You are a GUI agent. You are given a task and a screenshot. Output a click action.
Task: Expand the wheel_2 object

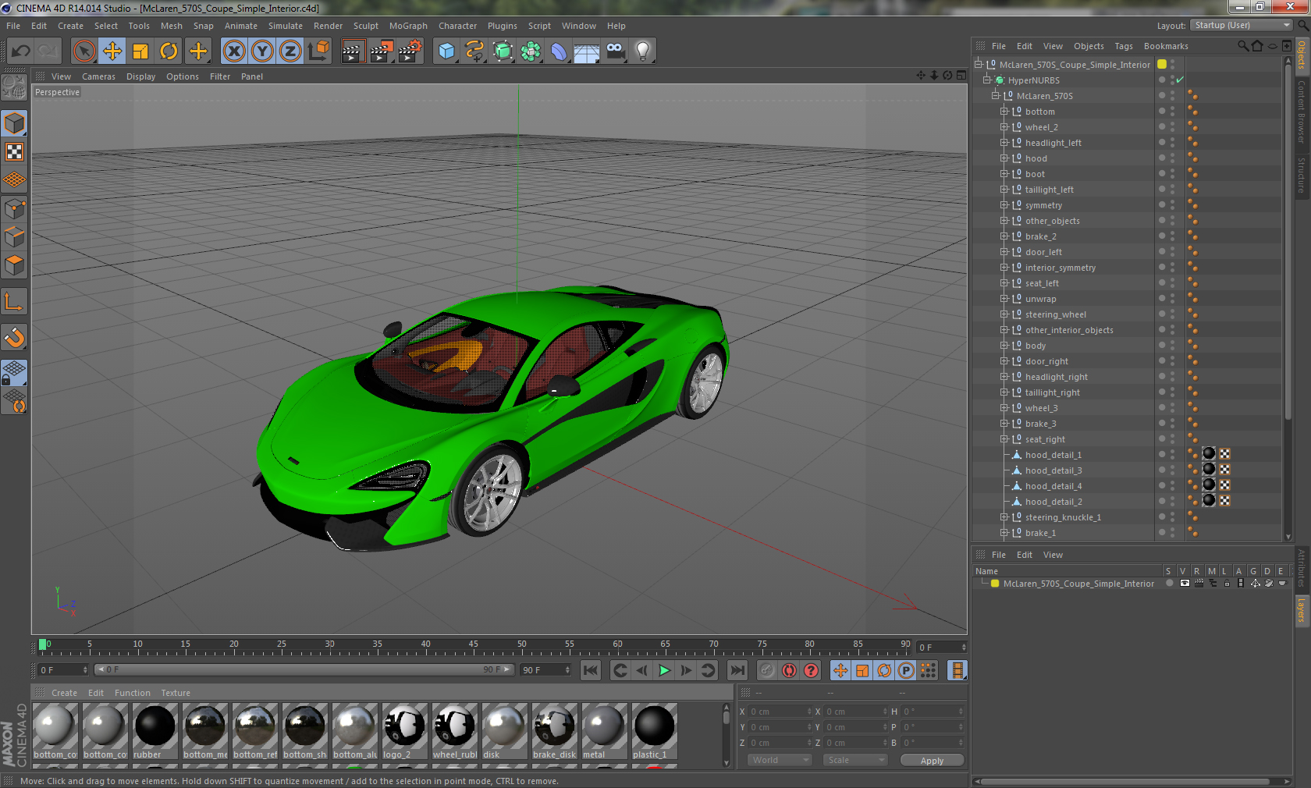coord(1004,127)
